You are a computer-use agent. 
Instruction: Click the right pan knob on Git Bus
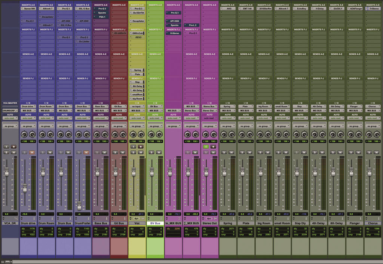pos(123,134)
